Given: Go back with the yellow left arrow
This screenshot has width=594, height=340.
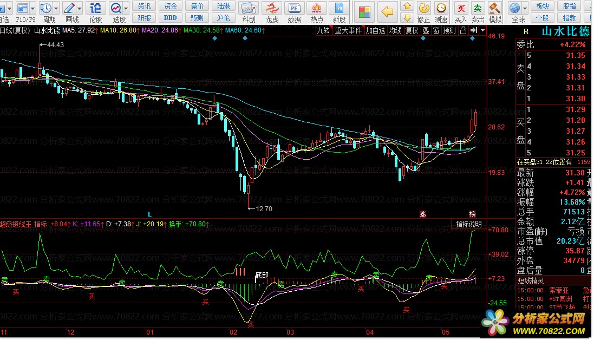Looking at the screenshot, I should [x=387, y=12].
